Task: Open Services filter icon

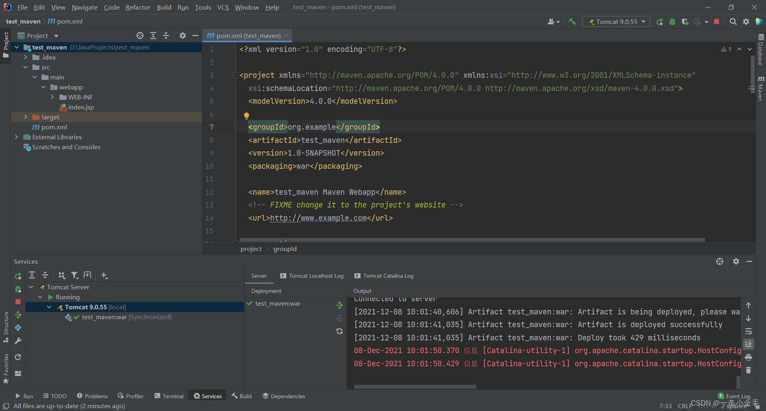Action: click(75, 275)
